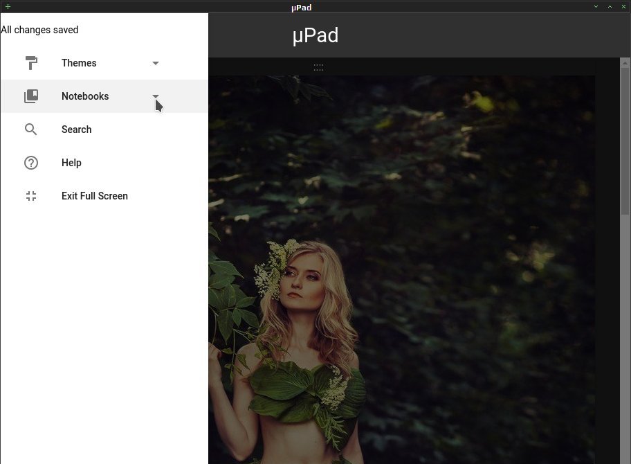The width and height of the screenshot is (631, 464).
Task: Click the Themes paint roller icon
Action: [31, 63]
